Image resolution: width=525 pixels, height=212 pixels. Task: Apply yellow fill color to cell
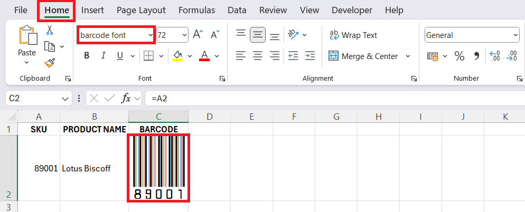pos(177,56)
